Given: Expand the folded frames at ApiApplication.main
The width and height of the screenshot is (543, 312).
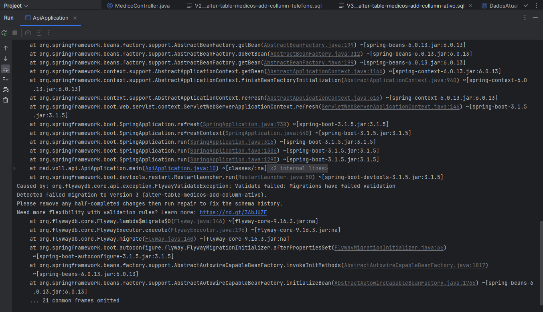Looking at the screenshot, I should coord(14,169).
